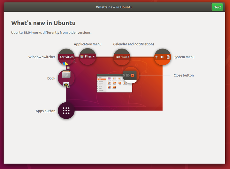Click the Apps button label
This screenshot has height=169, width=230.
point(45,111)
